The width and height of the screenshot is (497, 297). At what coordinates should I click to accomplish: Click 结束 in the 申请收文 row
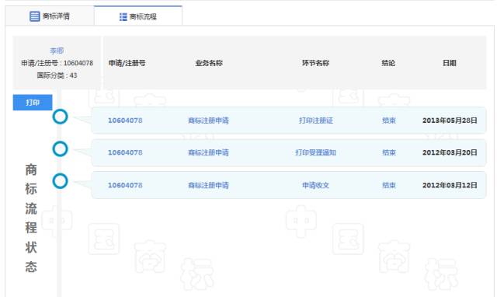pos(389,185)
